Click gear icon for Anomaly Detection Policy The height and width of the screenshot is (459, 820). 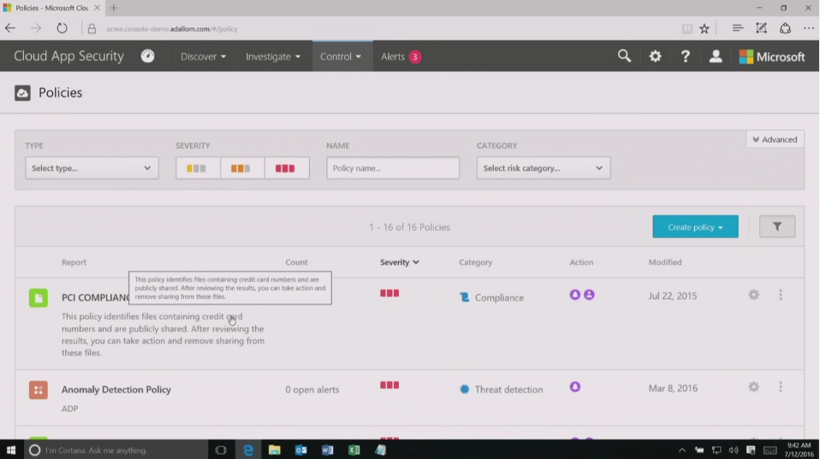click(x=753, y=387)
